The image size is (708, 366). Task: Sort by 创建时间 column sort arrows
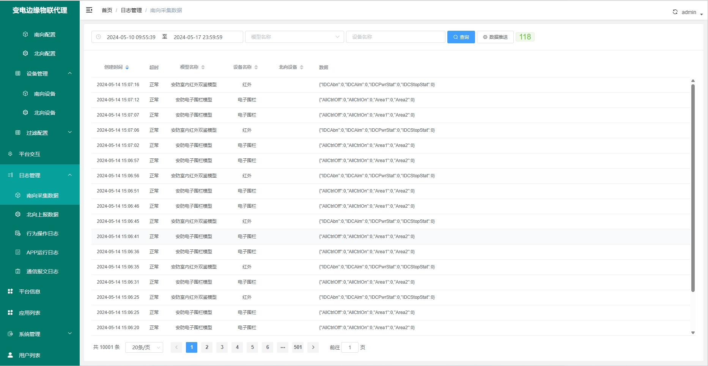click(x=127, y=68)
